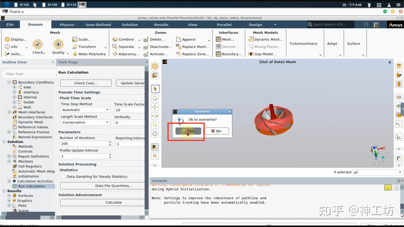Click Append in the Zones group
Screen dimensions: 404x227
[186, 40]
